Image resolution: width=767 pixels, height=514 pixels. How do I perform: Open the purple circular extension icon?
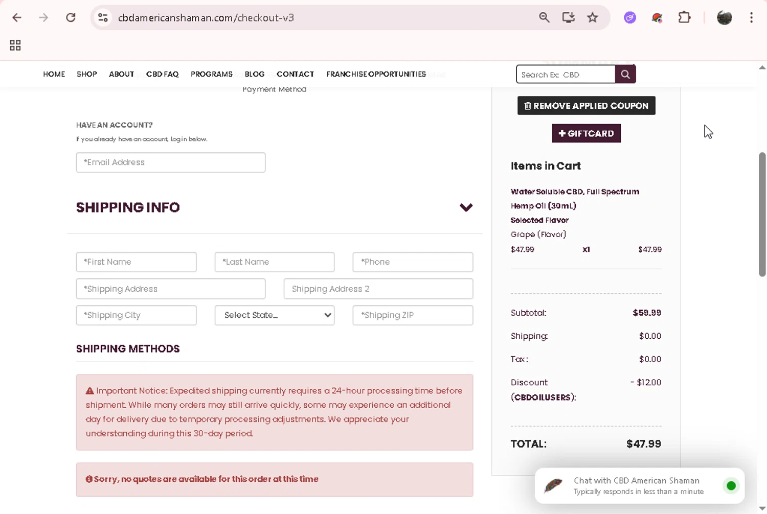[630, 17]
